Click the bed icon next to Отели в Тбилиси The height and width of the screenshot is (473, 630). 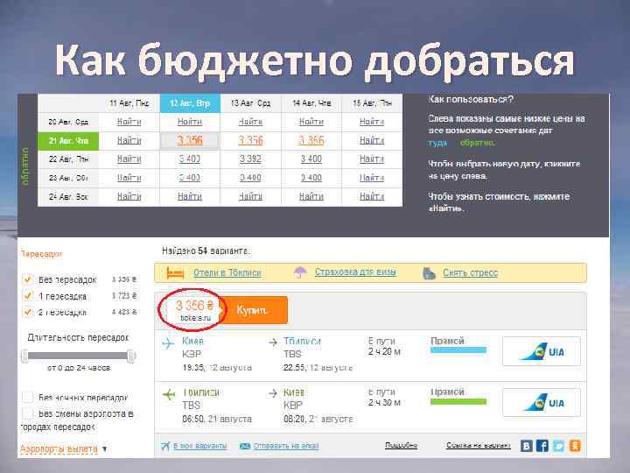pyautogui.click(x=175, y=273)
